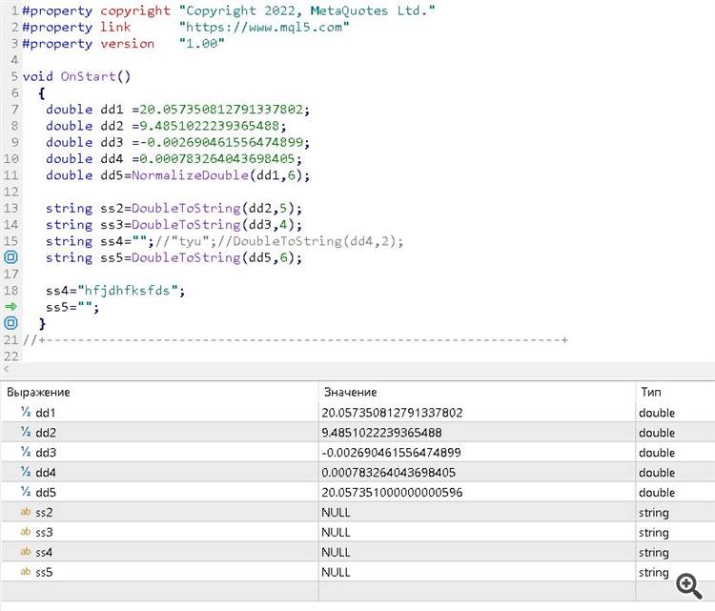Click the value 20.057351000000000596 in watch table
Viewport: 715px width, 611px height.
tap(392, 493)
